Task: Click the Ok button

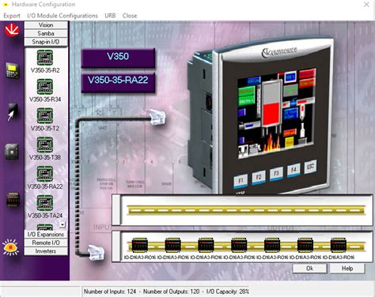Action: (310, 269)
